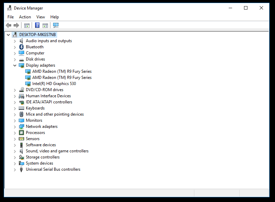Click the Keyboards icon

point(21,108)
